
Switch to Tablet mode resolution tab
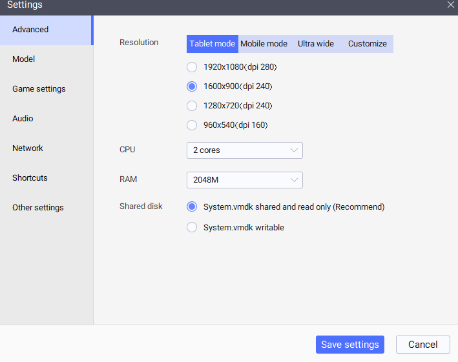[x=213, y=44]
